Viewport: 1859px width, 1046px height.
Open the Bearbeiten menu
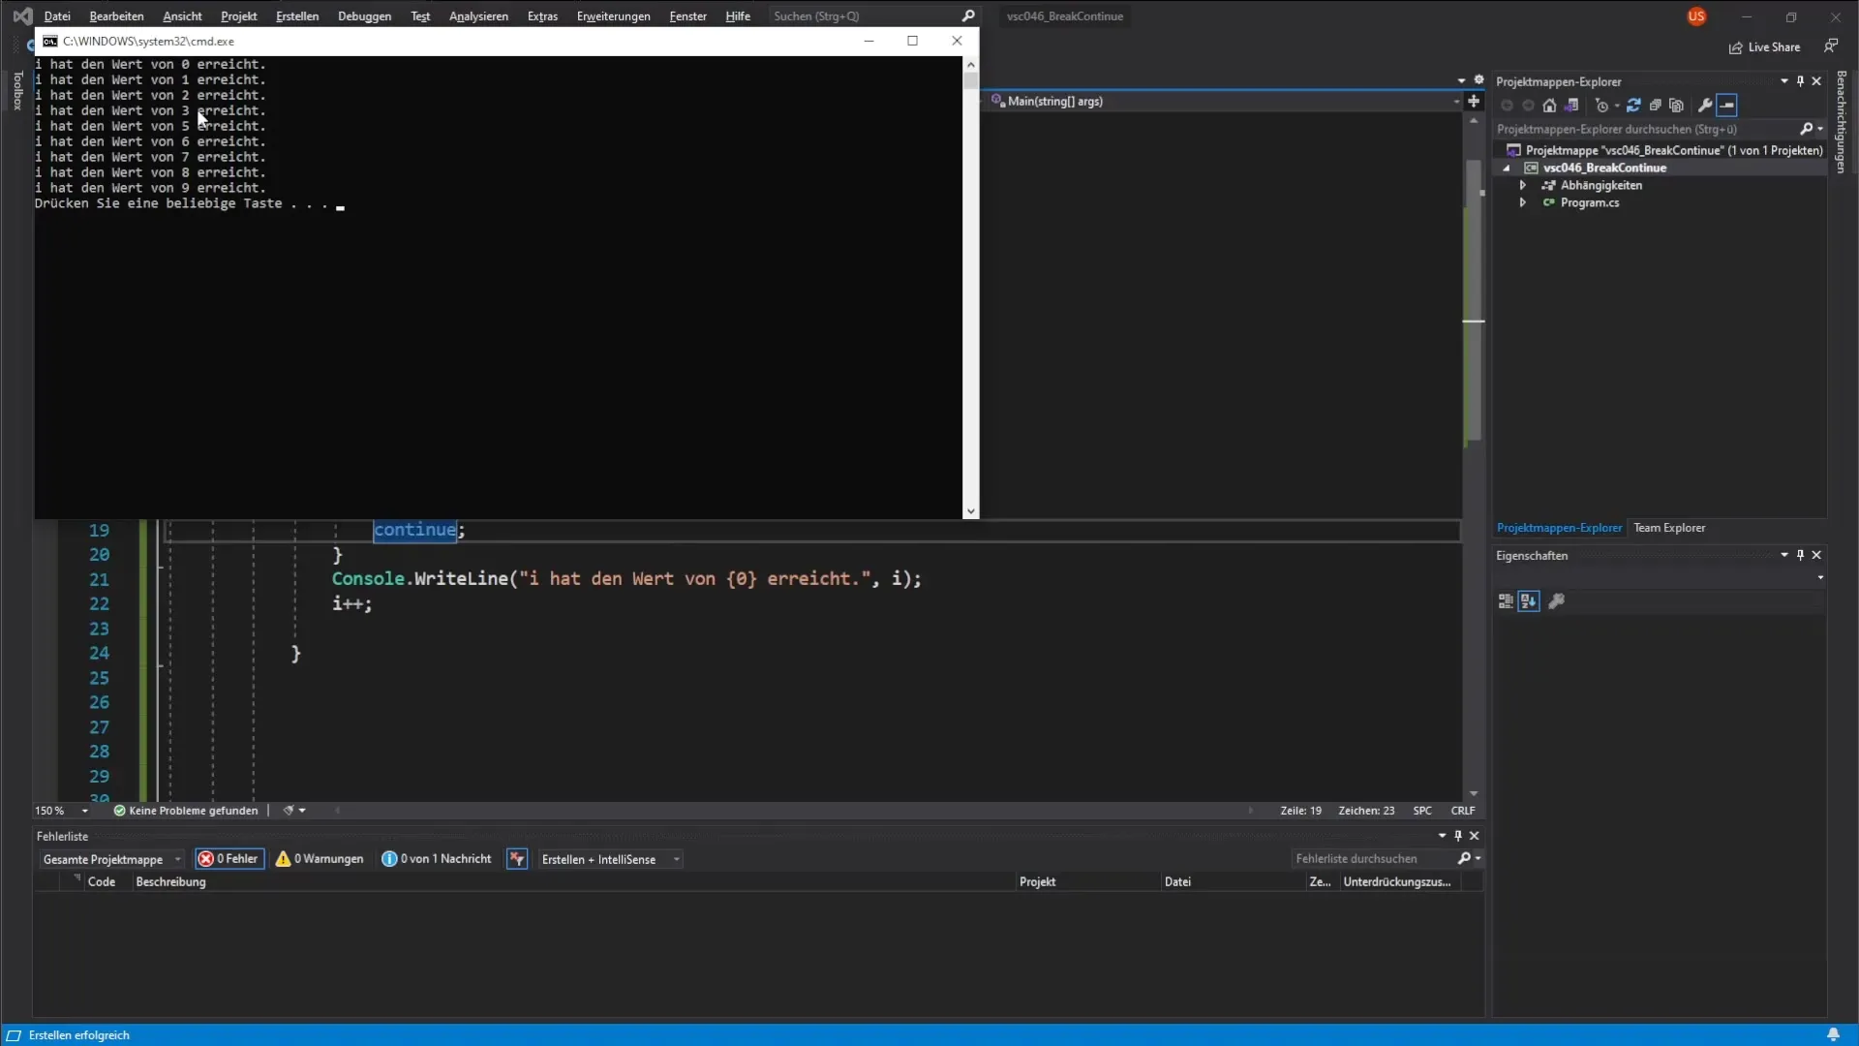[x=116, y=16]
